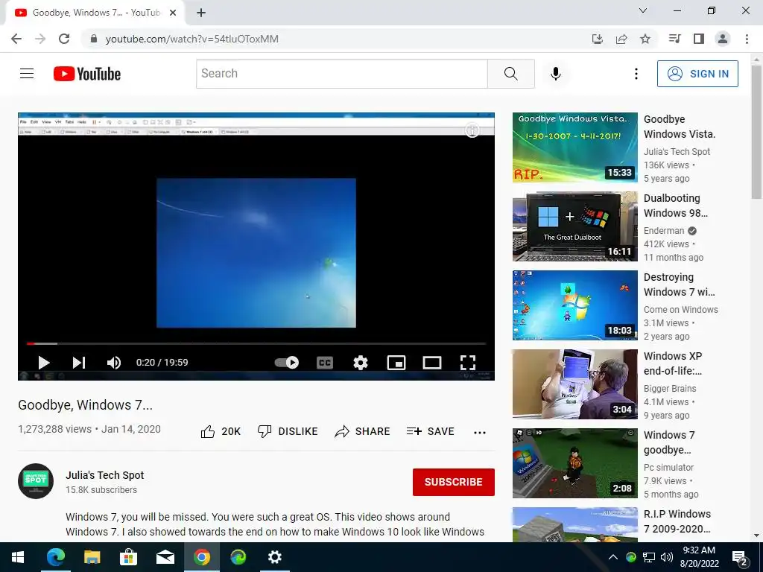Open Microsoft Store from taskbar
The image size is (763, 572).
(128, 557)
